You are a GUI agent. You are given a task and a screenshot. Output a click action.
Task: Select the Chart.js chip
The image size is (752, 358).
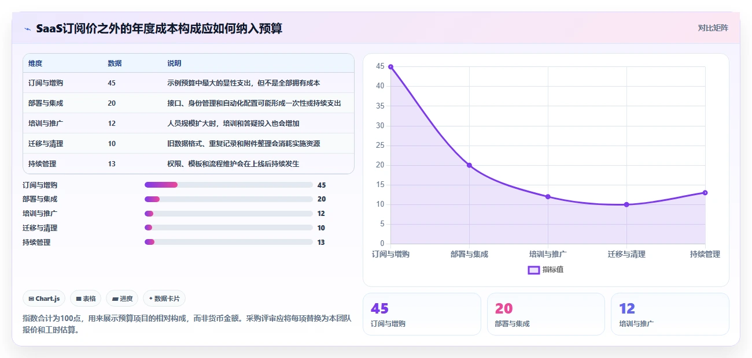(44, 299)
